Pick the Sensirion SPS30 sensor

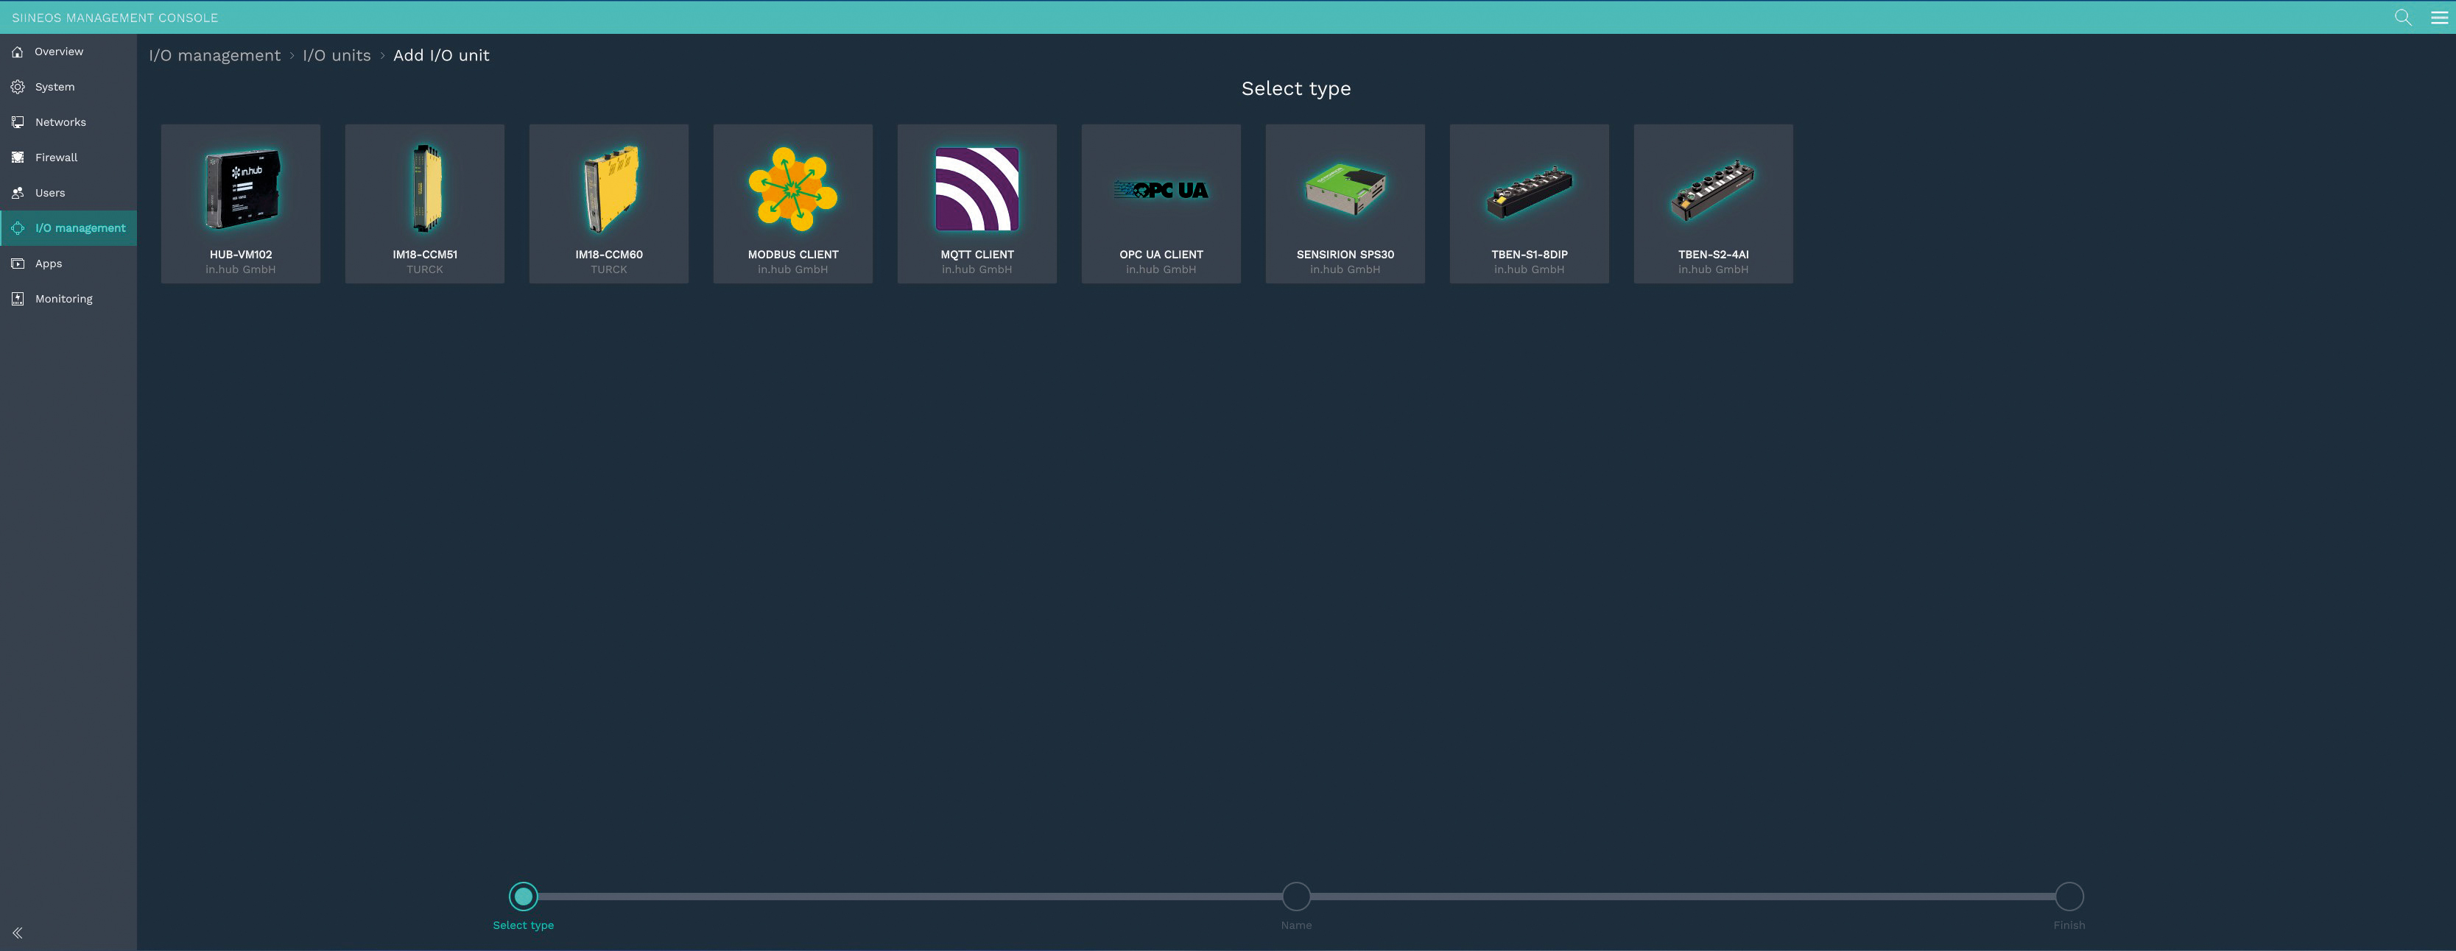pos(1344,203)
